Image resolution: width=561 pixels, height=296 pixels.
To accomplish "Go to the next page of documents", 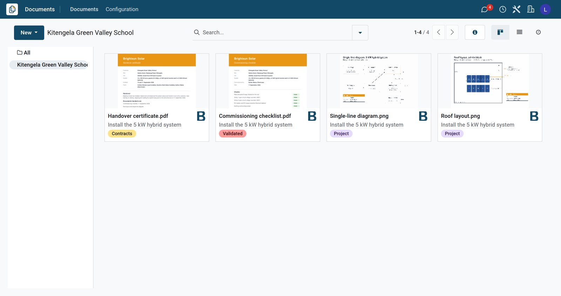I will [452, 32].
